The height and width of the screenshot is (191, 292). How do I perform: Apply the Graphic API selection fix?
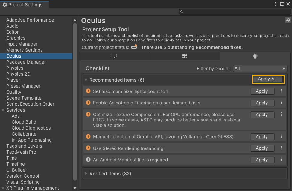point(263,137)
